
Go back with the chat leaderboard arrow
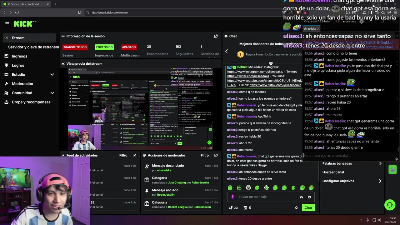click(x=227, y=51)
